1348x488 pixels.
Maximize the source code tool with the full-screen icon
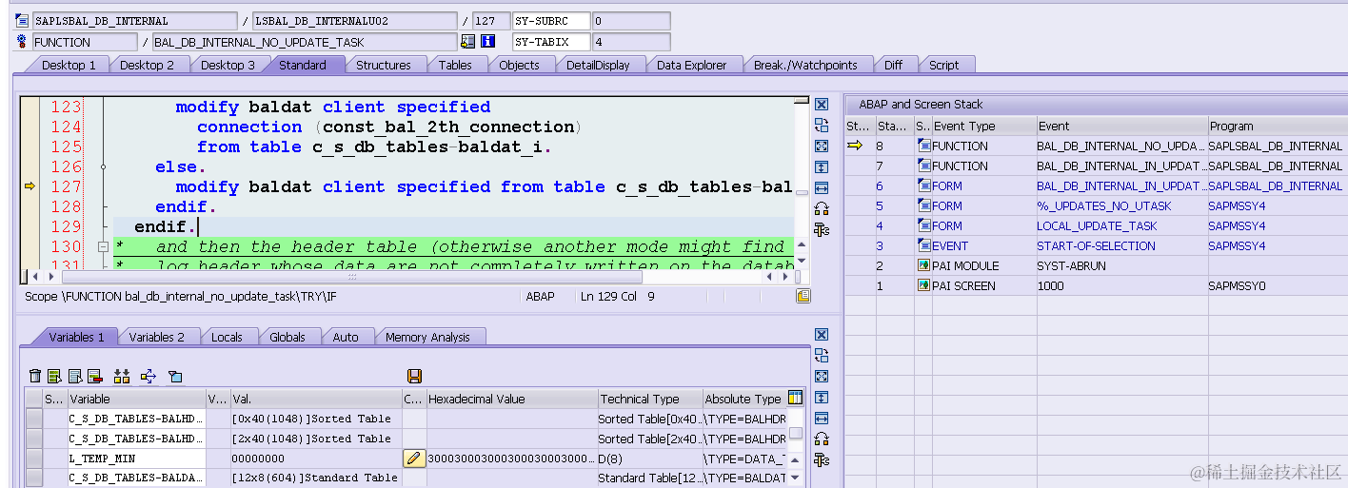point(822,146)
